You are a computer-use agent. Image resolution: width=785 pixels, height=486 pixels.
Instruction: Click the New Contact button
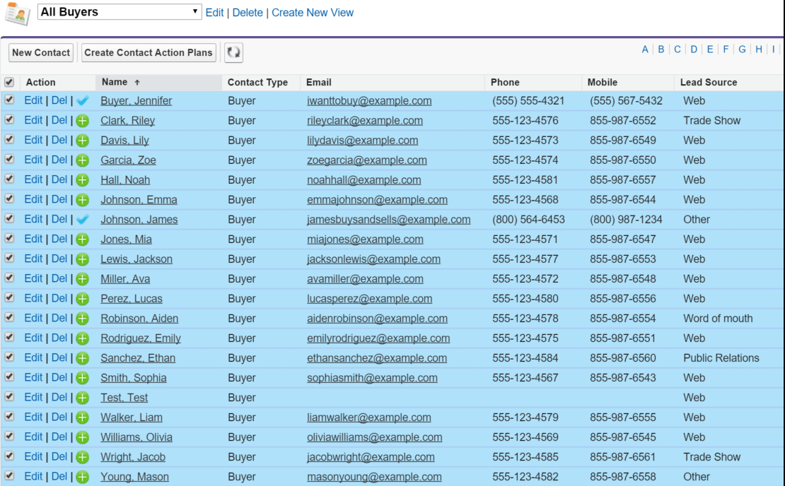(40, 52)
